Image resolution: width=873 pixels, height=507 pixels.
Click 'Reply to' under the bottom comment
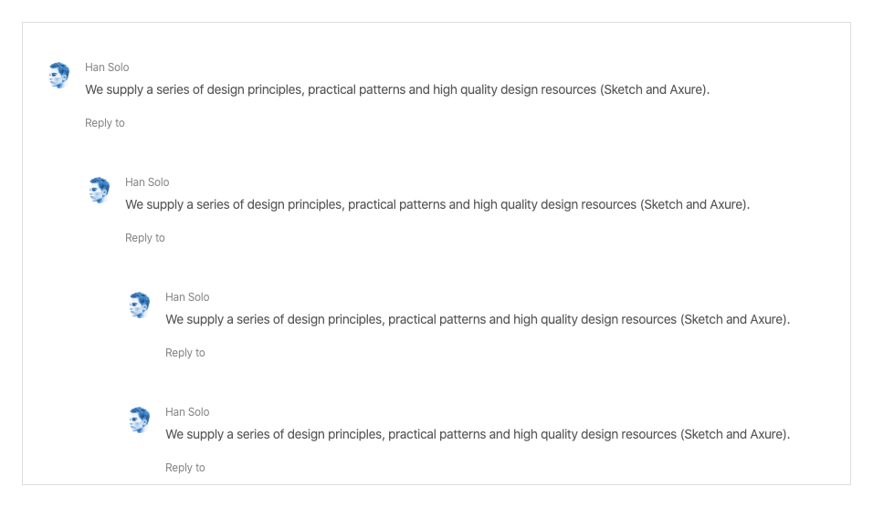click(x=185, y=468)
